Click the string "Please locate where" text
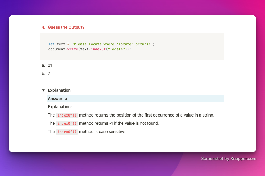The height and width of the screenshot is (176, 265). 93,44
